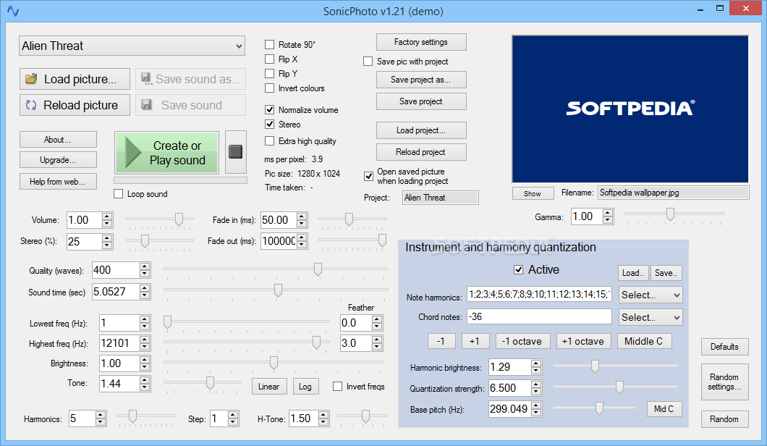Shift chord up with +1 octave
Screen dimensions: 767x446
pyautogui.click(x=583, y=341)
